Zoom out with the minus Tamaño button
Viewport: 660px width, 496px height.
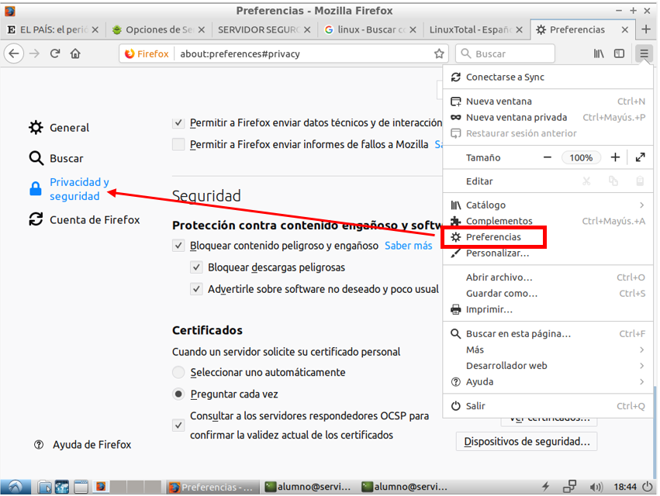(548, 157)
